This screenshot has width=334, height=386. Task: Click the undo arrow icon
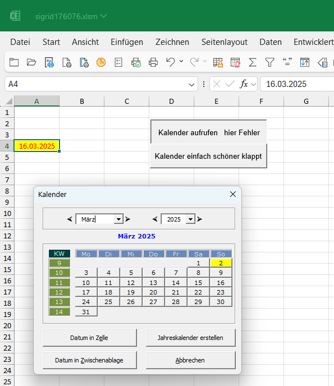coord(171,62)
